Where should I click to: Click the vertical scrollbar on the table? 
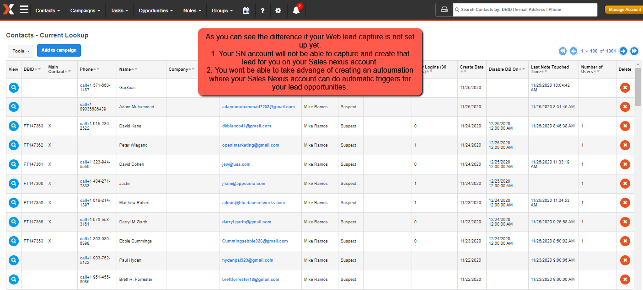pos(638,87)
